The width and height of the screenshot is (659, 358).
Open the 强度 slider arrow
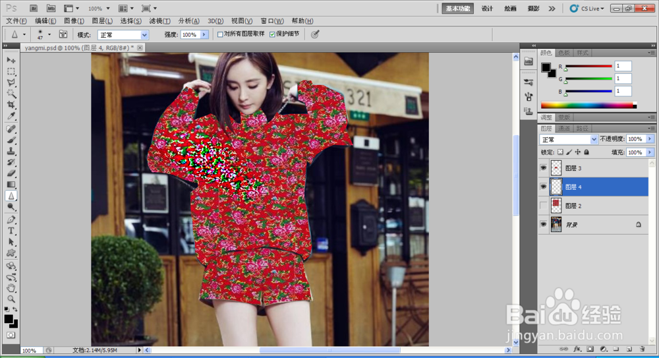pyautogui.click(x=204, y=35)
